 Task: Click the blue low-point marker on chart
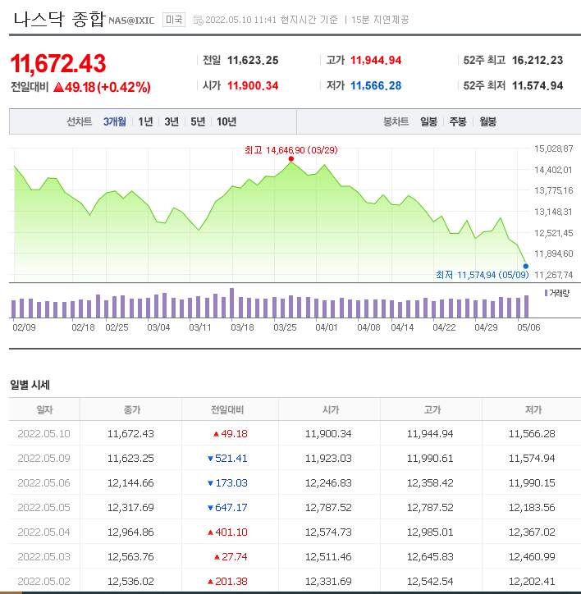pos(526,267)
